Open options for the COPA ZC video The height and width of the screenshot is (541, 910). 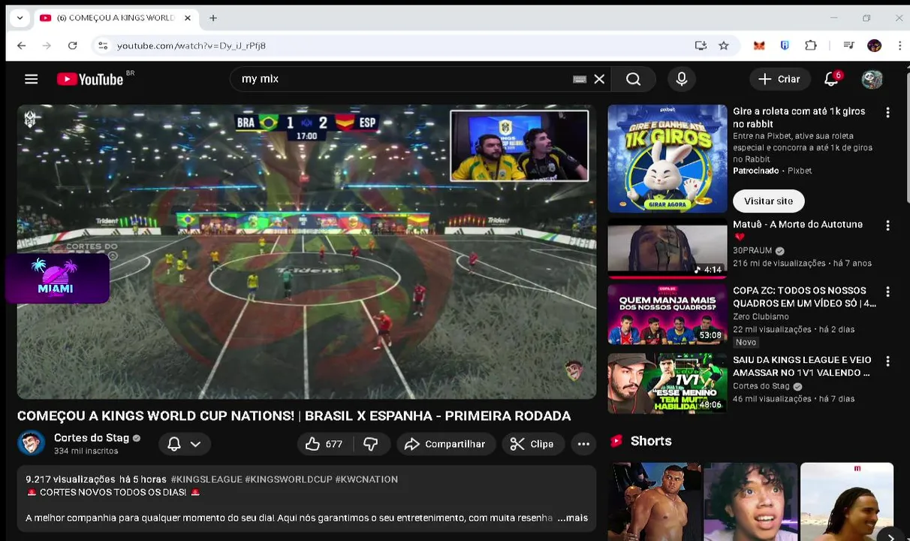(x=887, y=292)
